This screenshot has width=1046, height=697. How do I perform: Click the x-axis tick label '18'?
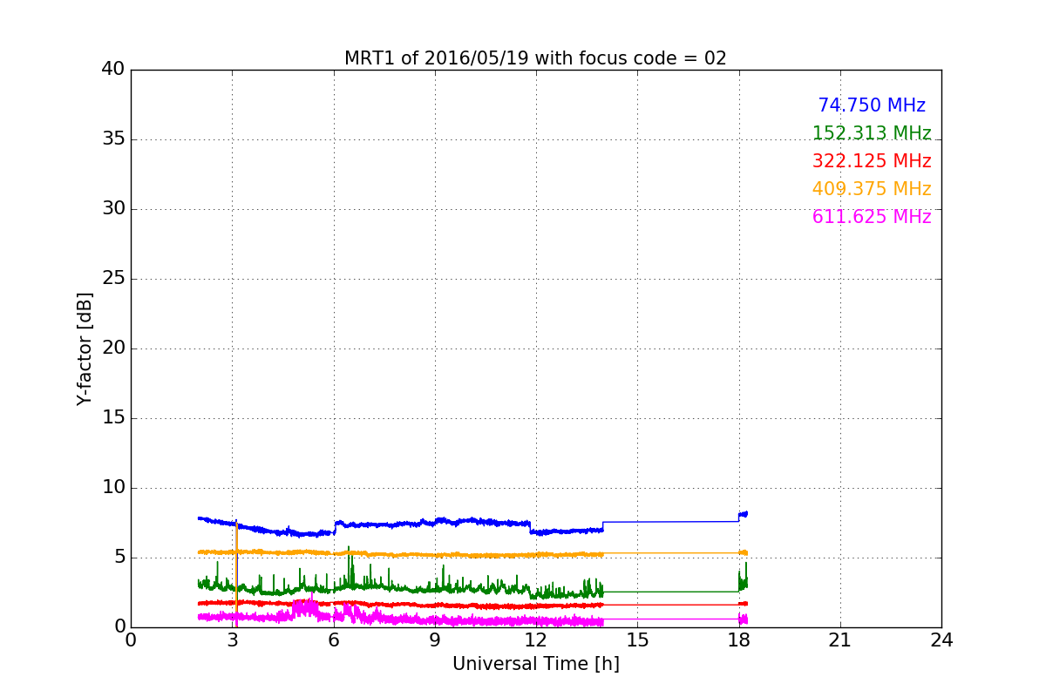738,639
